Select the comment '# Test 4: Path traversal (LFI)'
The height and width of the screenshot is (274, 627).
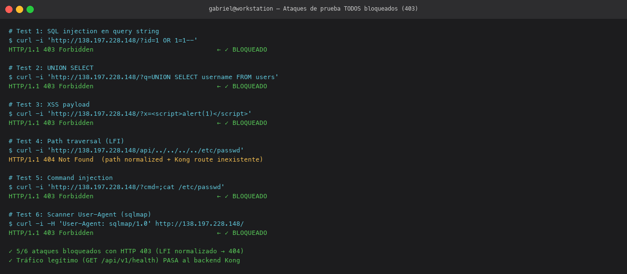click(67, 141)
